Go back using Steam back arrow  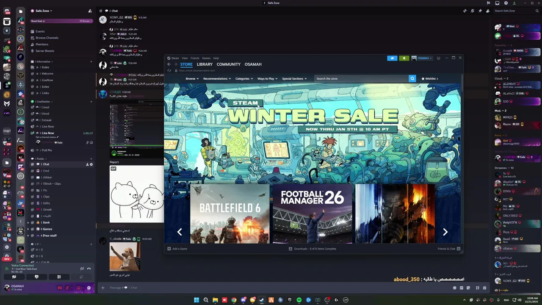[x=169, y=64]
